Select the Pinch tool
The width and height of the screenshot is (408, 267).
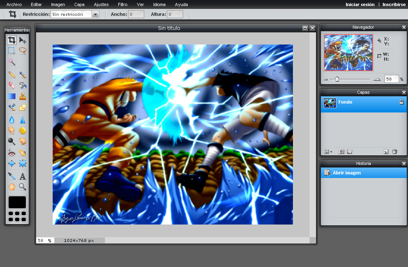click(x=23, y=163)
